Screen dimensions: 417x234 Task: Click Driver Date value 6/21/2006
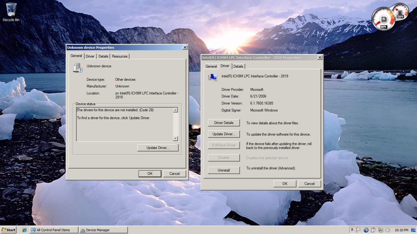click(258, 96)
